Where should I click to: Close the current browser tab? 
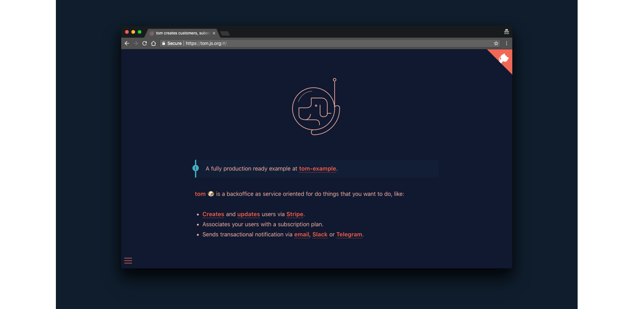coord(214,33)
